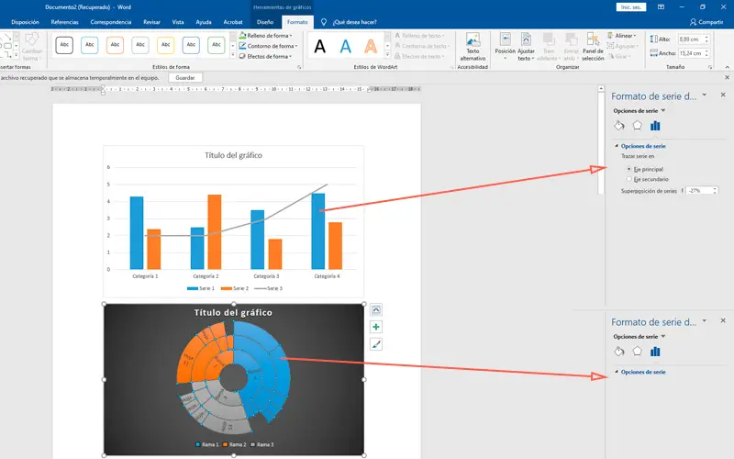Decrease the Ancho width with down arrow
734x459 pixels.
click(706, 56)
